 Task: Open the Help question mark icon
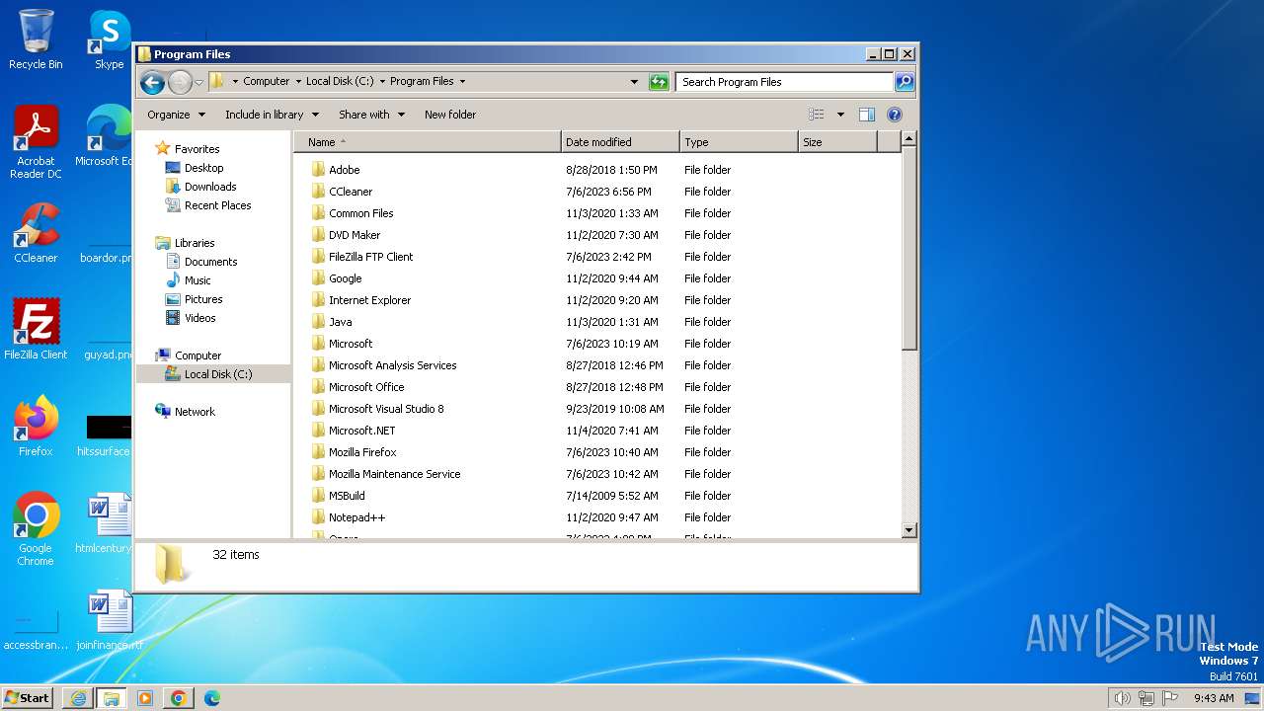point(895,115)
